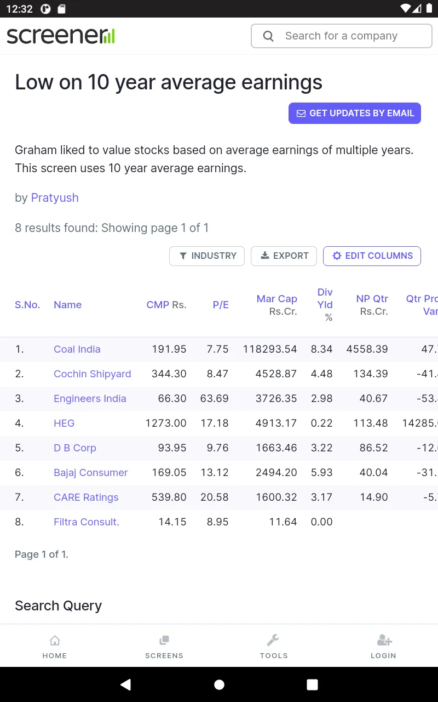The height and width of the screenshot is (702, 438).
Task: Tap the Android recents square
Action: pos(312,684)
